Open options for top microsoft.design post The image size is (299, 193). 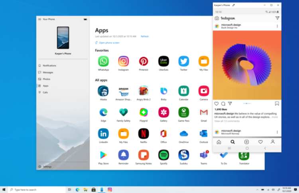277,26
